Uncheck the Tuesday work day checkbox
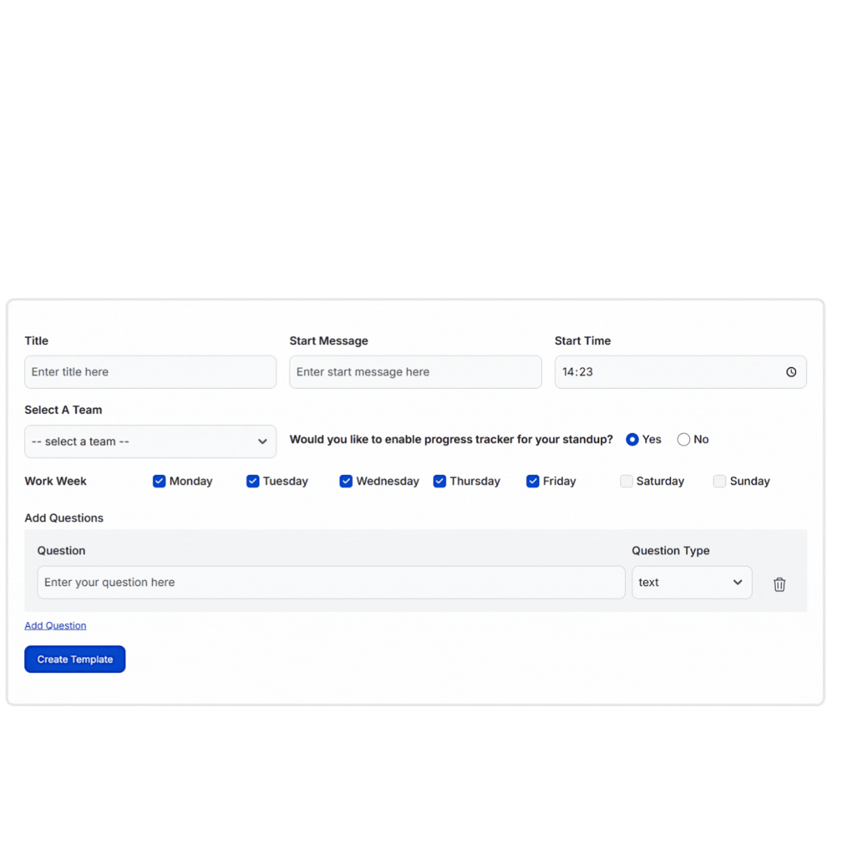 pos(252,481)
